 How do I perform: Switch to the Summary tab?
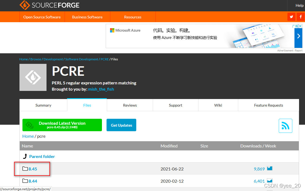pyautogui.click(x=43, y=105)
